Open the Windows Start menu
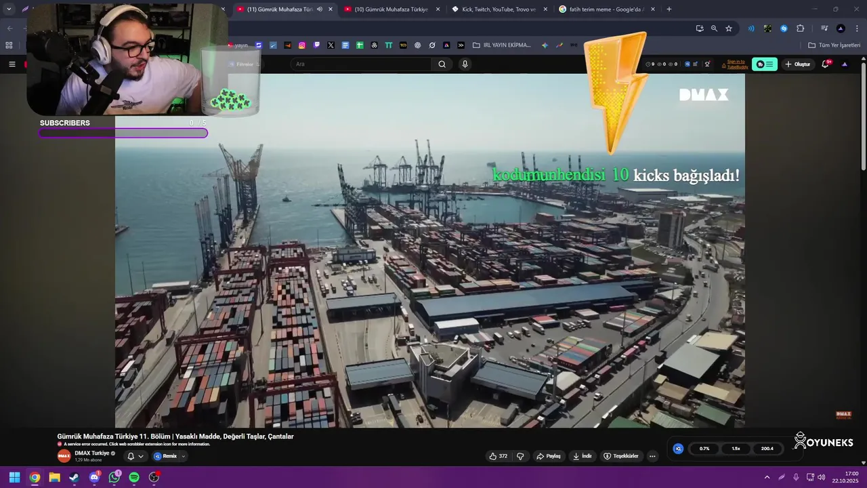This screenshot has width=867, height=488. (14, 477)
